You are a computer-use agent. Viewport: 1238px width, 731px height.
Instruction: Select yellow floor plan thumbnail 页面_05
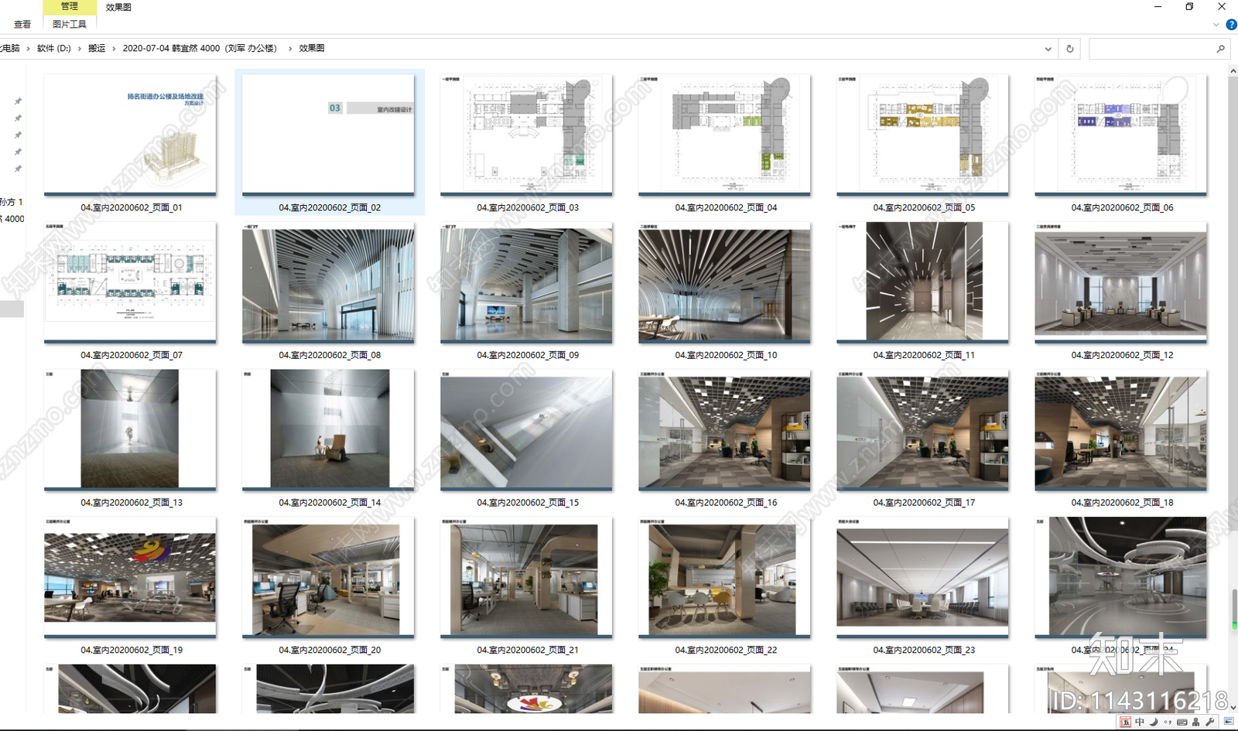(x=922, y=135)
